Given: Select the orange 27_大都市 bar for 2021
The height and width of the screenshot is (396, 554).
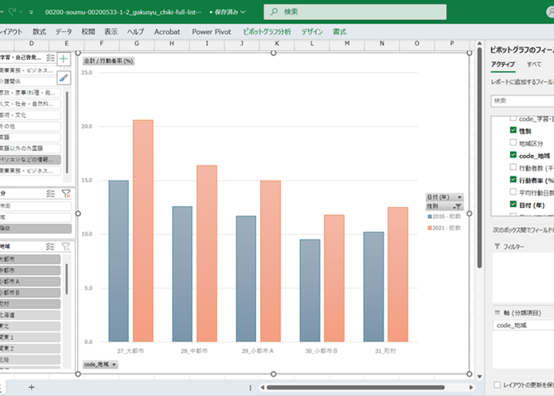Looking at the screenshot, I should [x=143, y=231].
